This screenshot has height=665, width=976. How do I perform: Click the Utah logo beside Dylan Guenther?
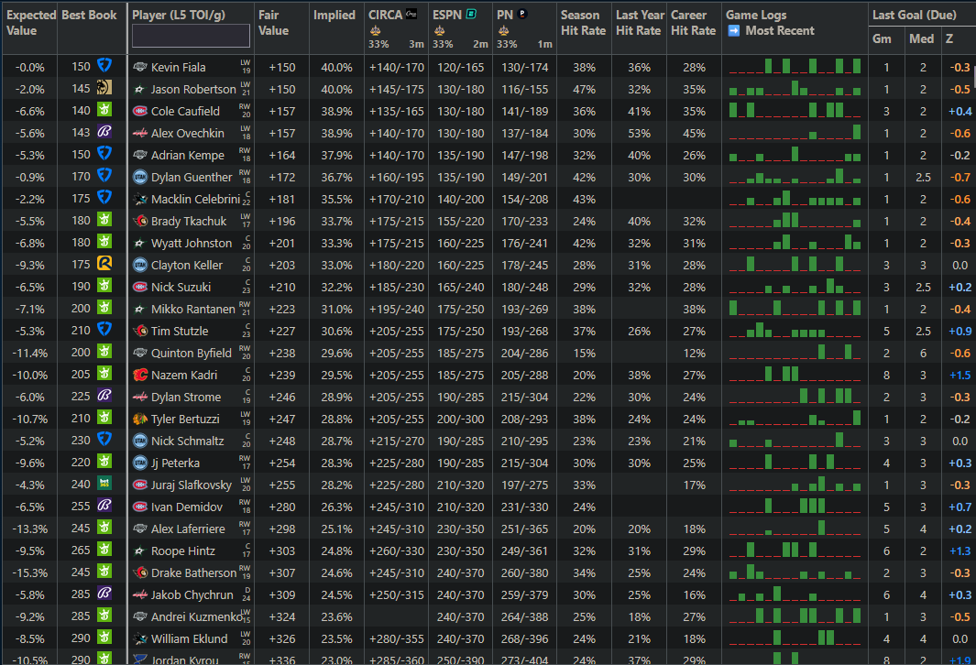140,177
